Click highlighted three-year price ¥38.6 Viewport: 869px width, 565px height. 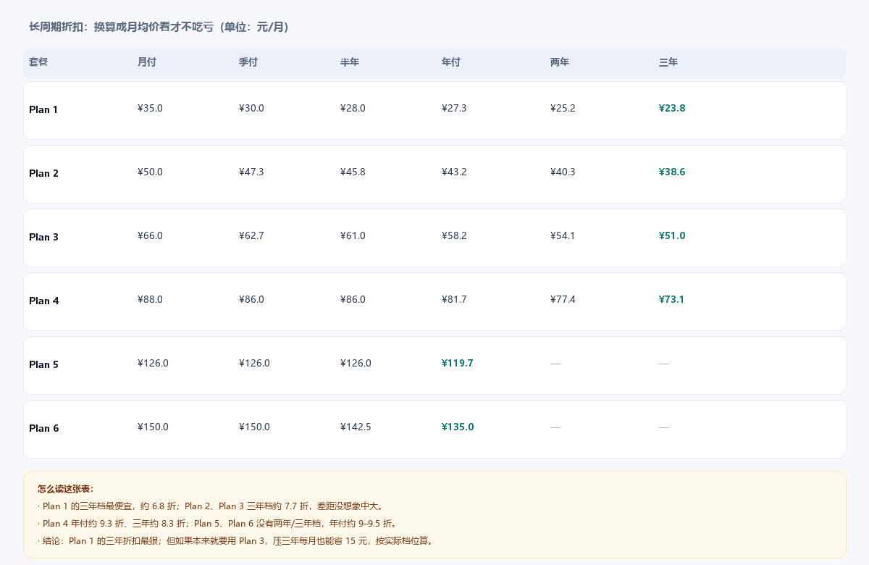coord(672,172)
